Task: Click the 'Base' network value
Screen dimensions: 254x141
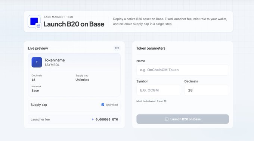Action: pos(35,91)
